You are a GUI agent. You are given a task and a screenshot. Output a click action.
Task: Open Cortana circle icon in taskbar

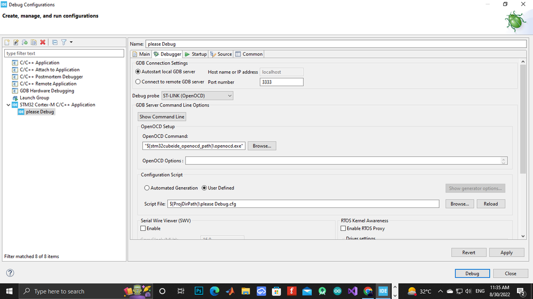(x=162, y=291)
